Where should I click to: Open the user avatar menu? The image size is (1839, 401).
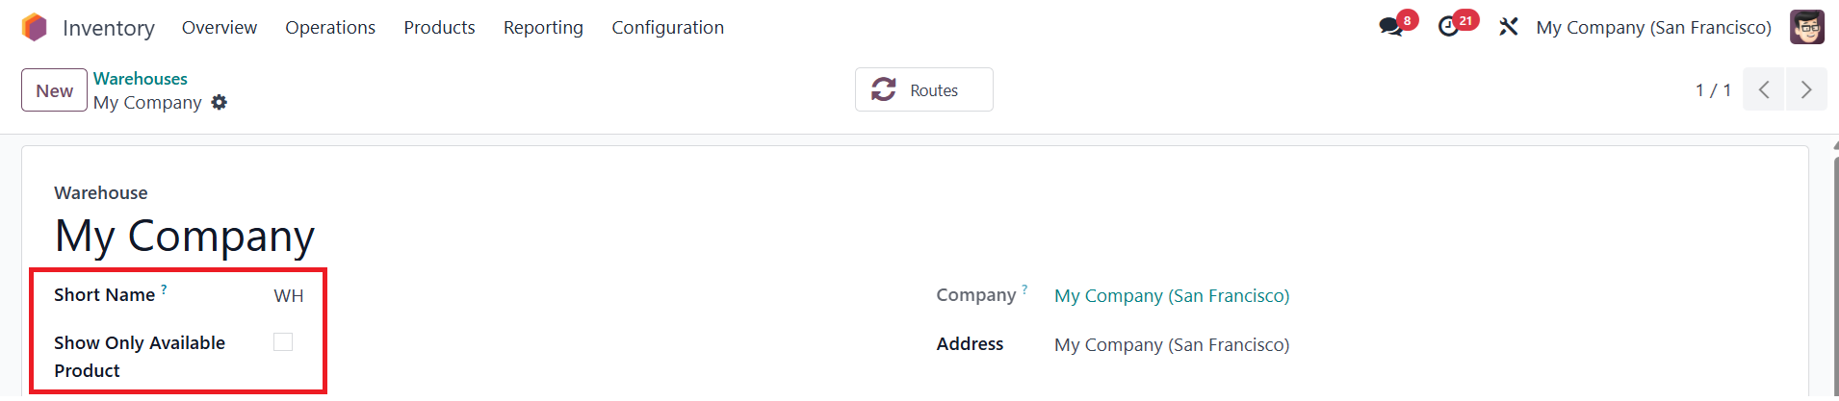pos(1806,27)
